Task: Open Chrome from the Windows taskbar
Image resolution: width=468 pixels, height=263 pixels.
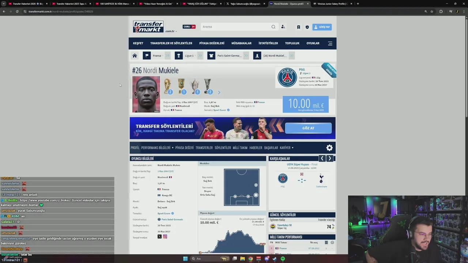Action: click(250, 259)
